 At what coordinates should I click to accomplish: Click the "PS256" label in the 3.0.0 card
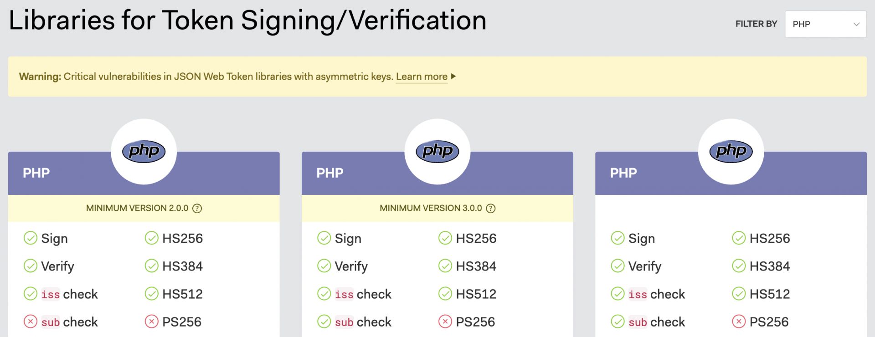coord(475,322)
